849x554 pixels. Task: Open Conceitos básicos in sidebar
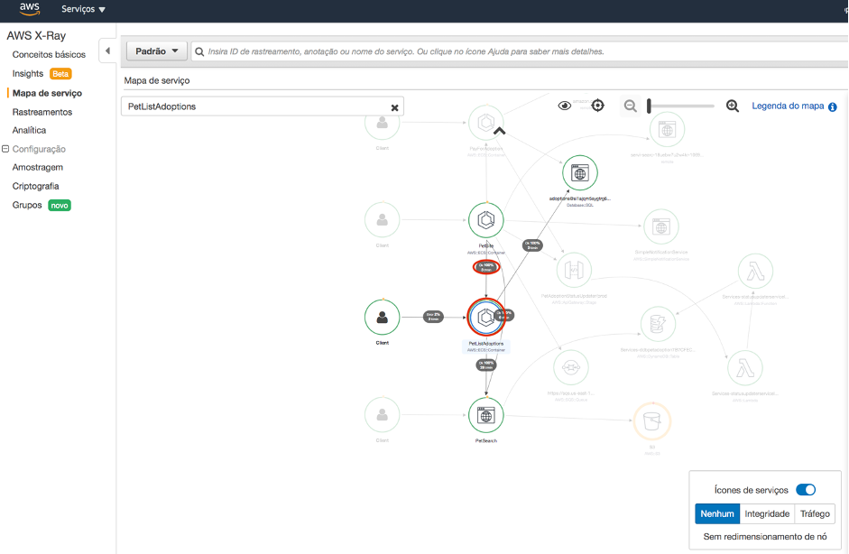pos(49,54)
